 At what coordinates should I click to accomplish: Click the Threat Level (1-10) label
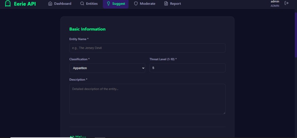163,59
